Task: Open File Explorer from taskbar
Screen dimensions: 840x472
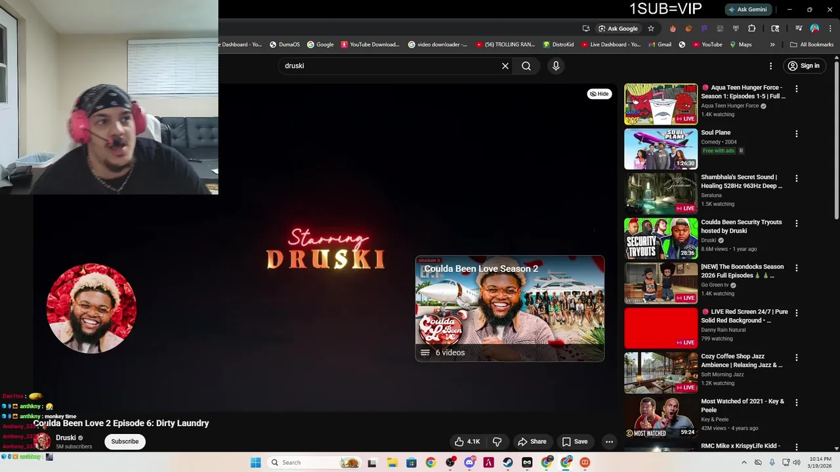Action: (x=392, y=462)
